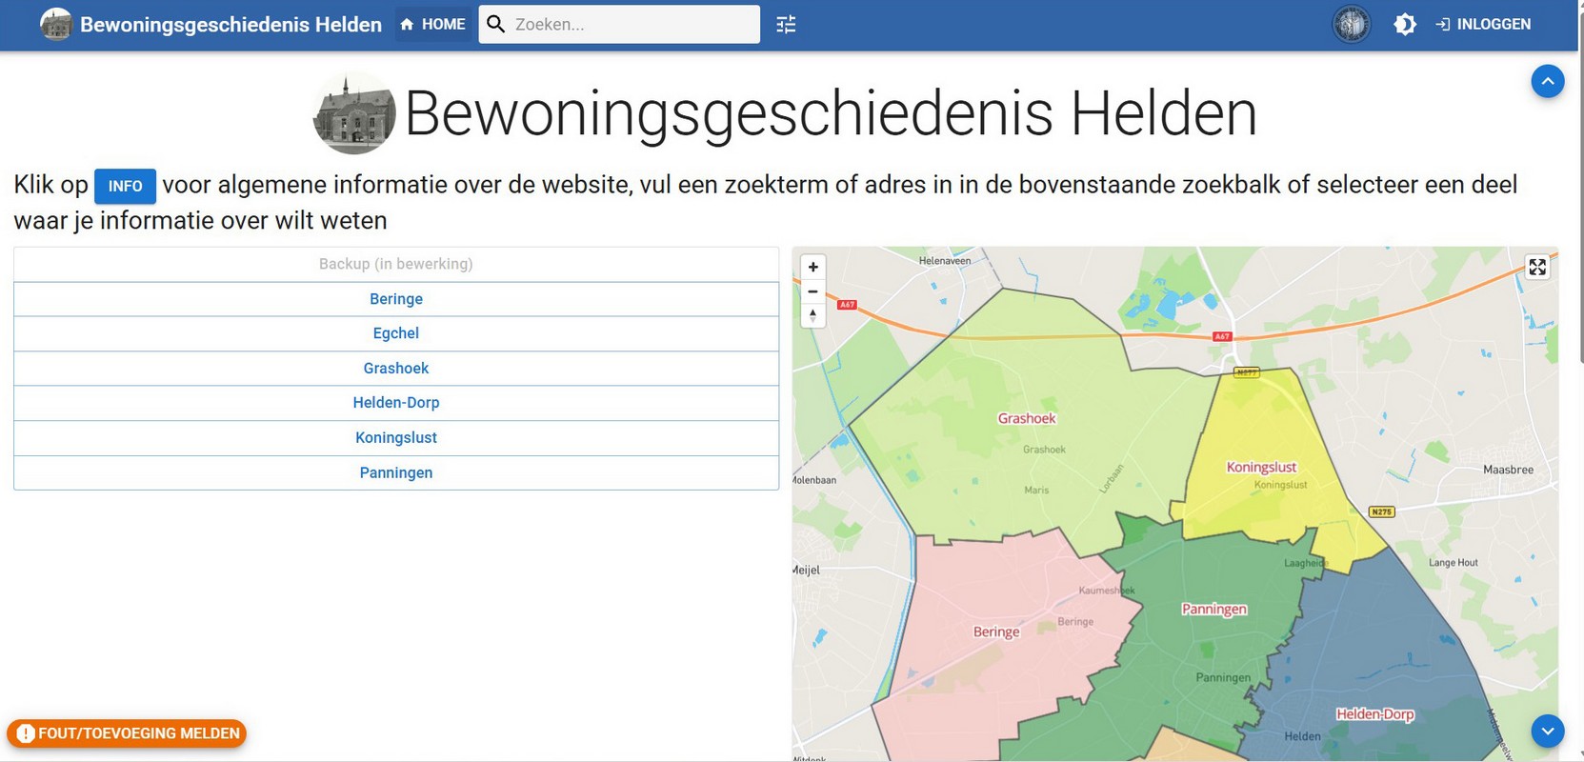Image resolution: width=1584 pixels, height=762 pixels.
Task: Open map in fullscreen mode
Action: click(x=1536, y=268)
